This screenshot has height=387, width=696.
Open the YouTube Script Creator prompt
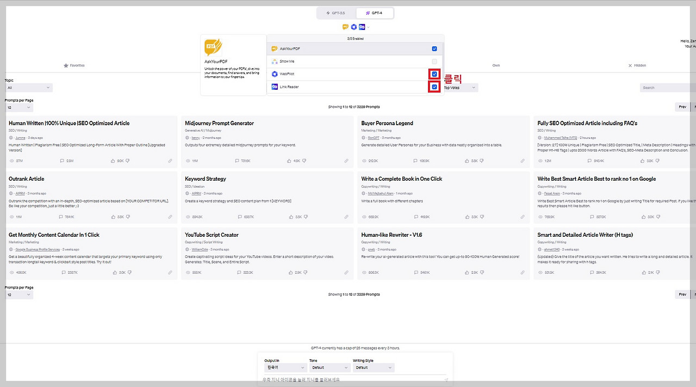pos(212,235)
